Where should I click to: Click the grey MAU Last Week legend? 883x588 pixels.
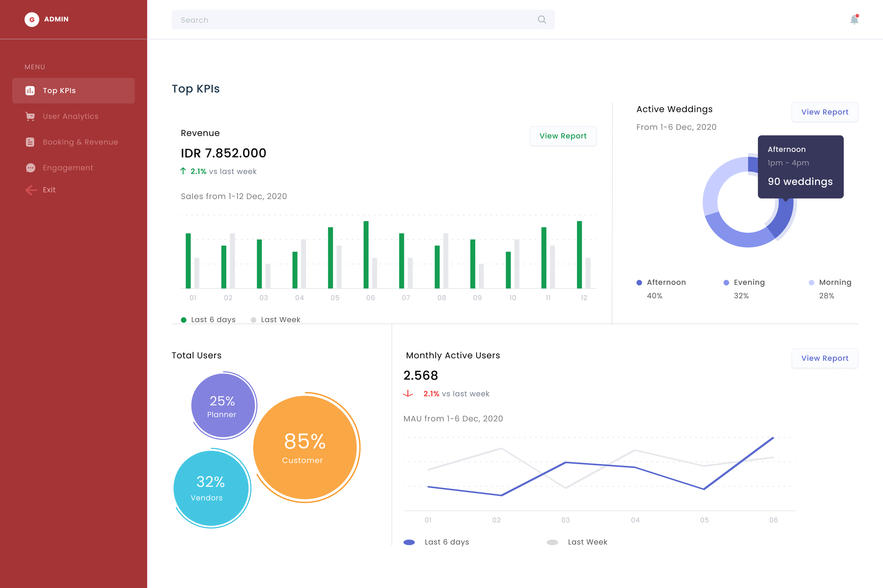[x=552, y=542]
